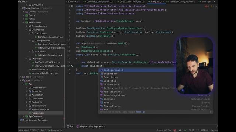
Task: Pick AddRangeAsync from completion list
Action: pyautogui.click(x=112, y=92)
